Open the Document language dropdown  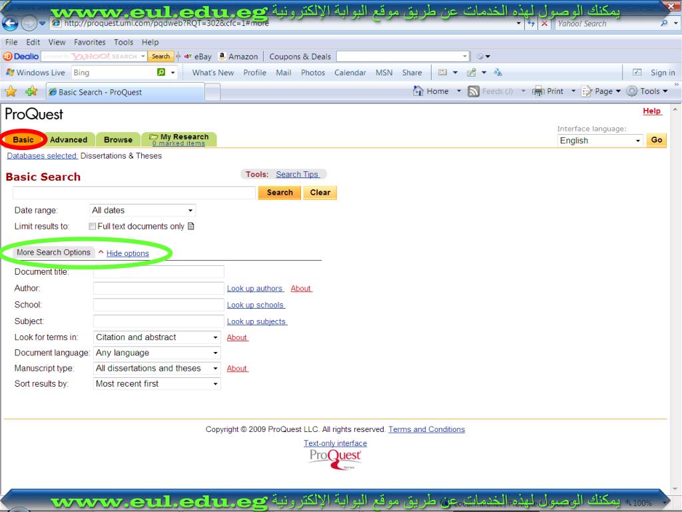[157, 353]
